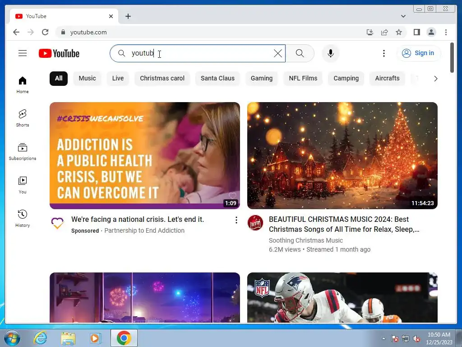The height and width of the screenshot is (347, 462).
Task: Open the Windows Start menu
Action: 12,338
